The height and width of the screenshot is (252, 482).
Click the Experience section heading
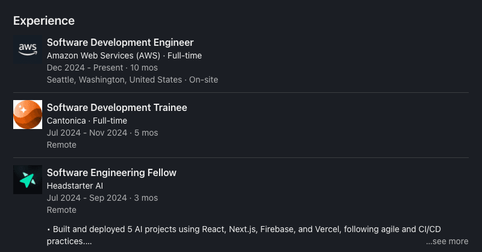coord(44,20)
